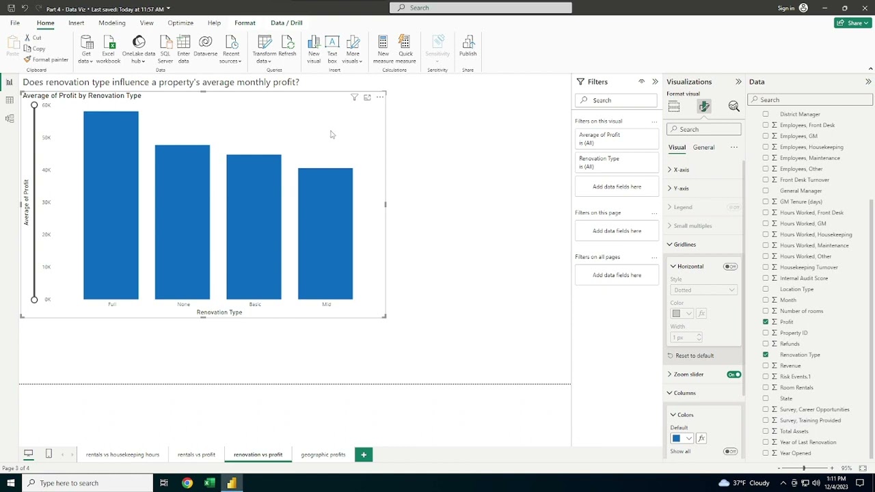Open the Analytics magnifier icon
This screenshot has height=492, width=875.
pyautogui.click(x=733, y=107)
